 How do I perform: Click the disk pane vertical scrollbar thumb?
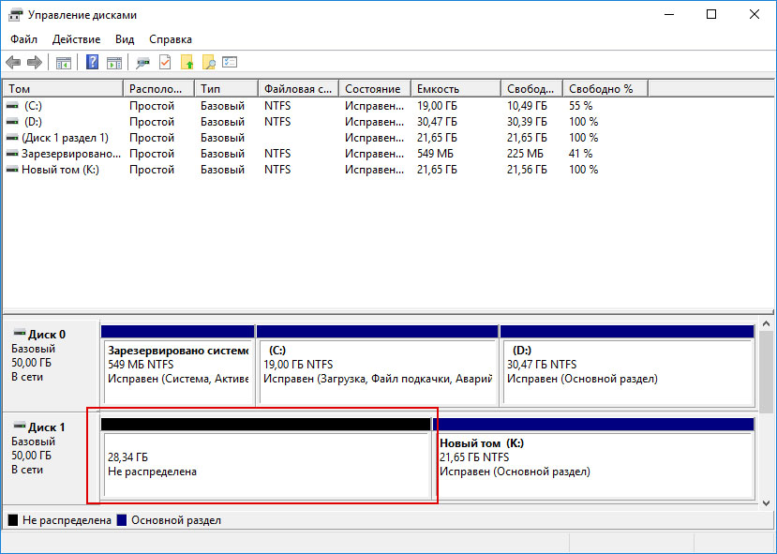coord(766,371)
